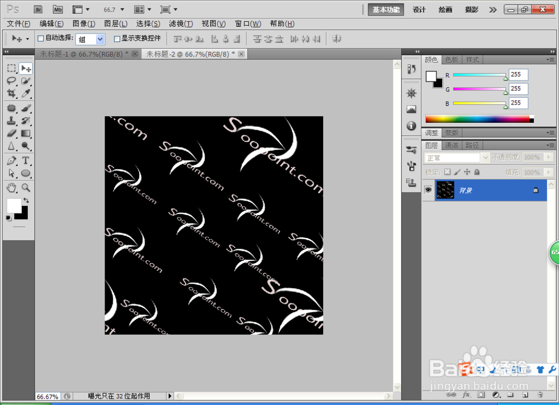The height and width of the screenshot is (405, 559).
Task: Select the Brush tool
Action: coord(26,108)
